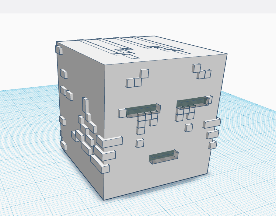Image resolution: width=276 pixels, height=216 pixels.
Task: Select the lone small block below right eye
Action: click(x=189, y=127)
